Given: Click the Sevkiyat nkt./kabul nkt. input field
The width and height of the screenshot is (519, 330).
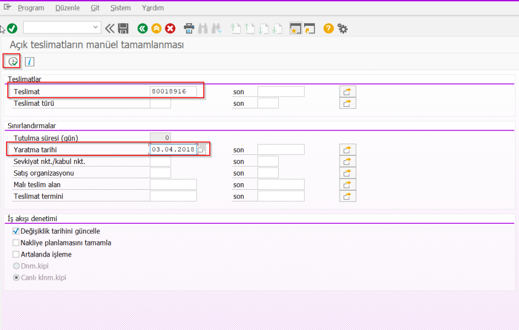Looking at the screenshot, I should (x=160, y=161).
